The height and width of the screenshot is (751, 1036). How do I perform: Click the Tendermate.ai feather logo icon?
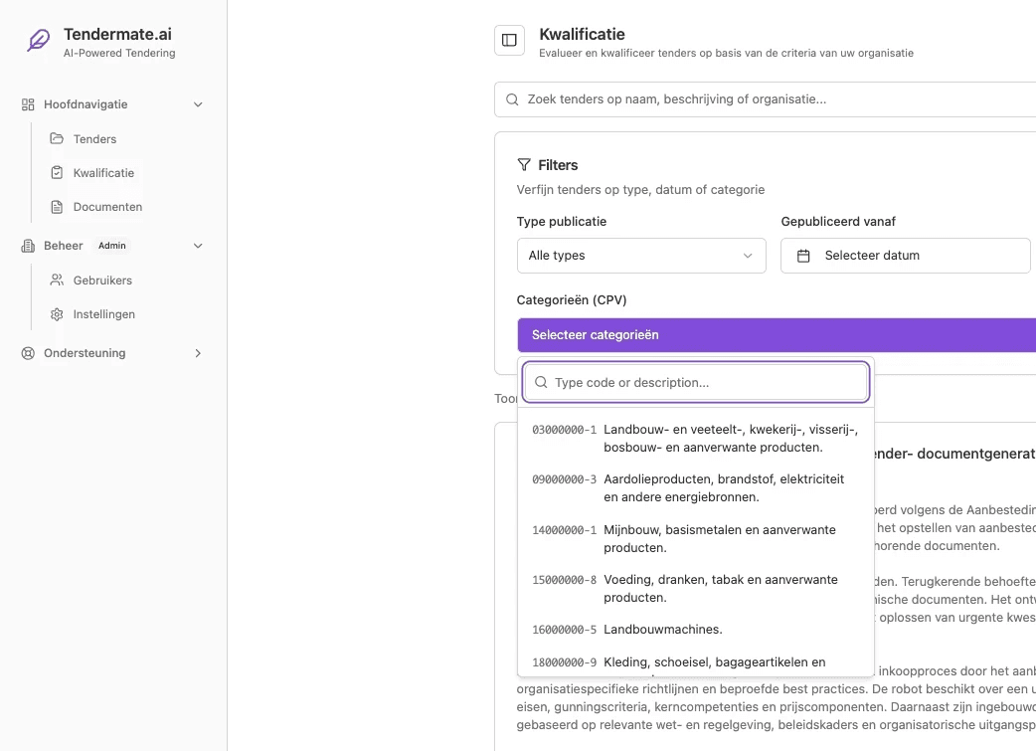38,42
